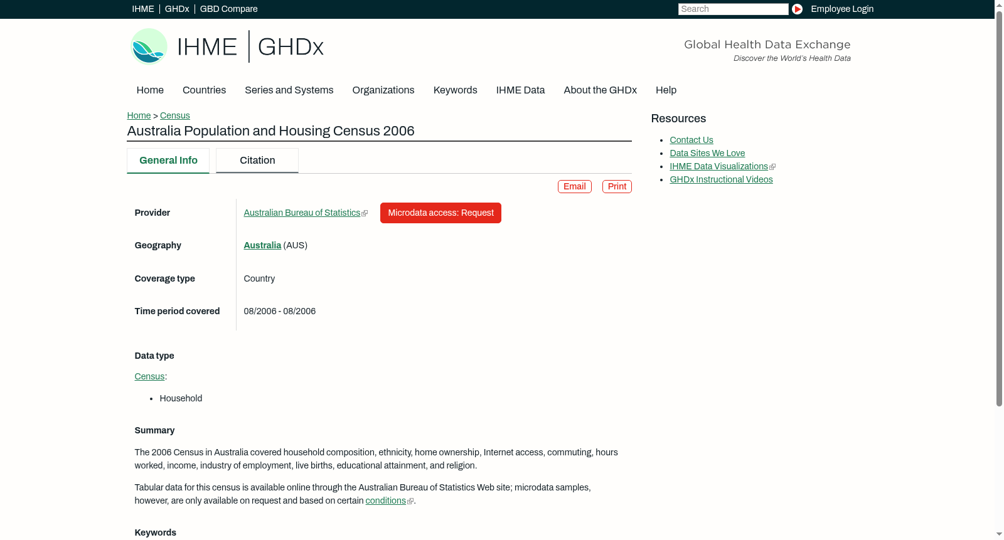Click Home breadcrumb link
The width and height of the screenshot is (1004, 540).
click(x=139, y=115)
